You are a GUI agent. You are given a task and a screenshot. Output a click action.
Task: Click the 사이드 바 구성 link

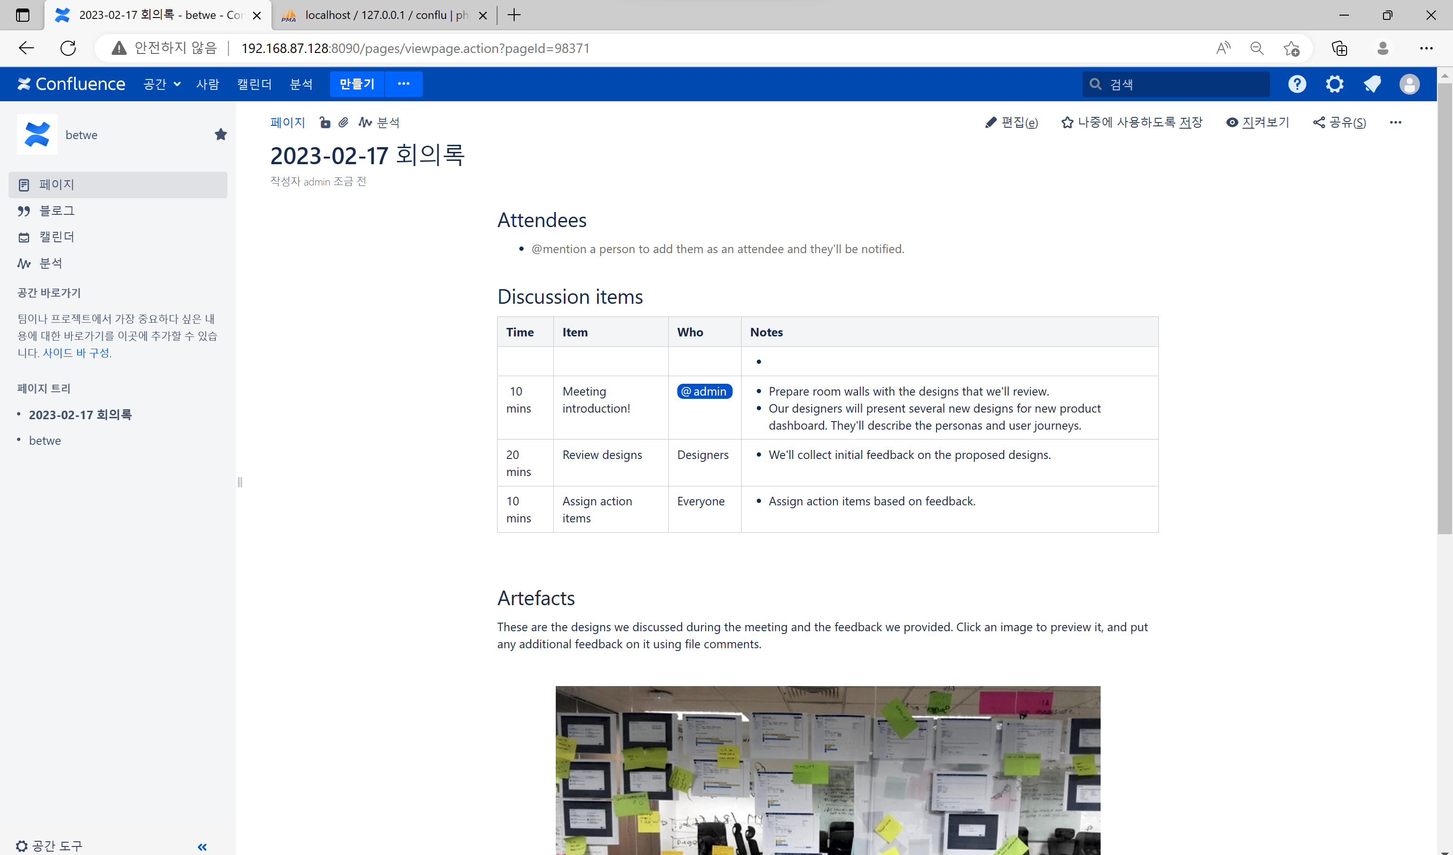[x=76, y=353]
